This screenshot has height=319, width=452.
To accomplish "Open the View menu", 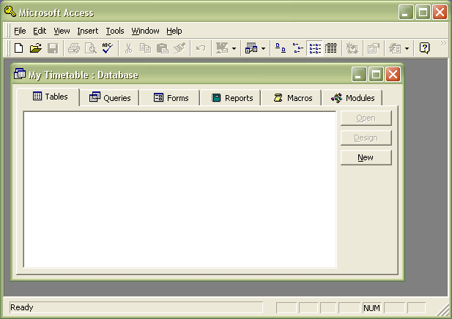I will (x=62, y=31).
